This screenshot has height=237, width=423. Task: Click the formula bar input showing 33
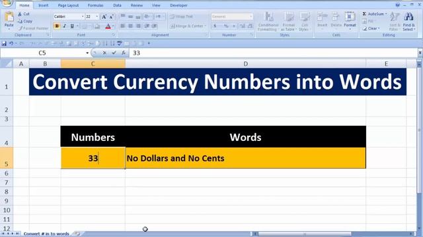point(273,53)
